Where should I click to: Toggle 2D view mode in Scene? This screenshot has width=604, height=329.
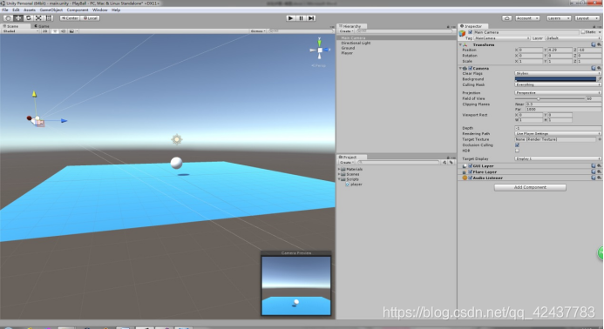click(45, 31)
